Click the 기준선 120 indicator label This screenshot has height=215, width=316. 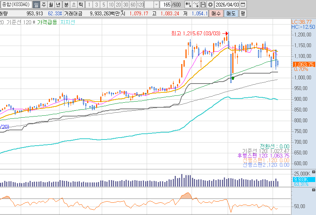coord(19,22)
